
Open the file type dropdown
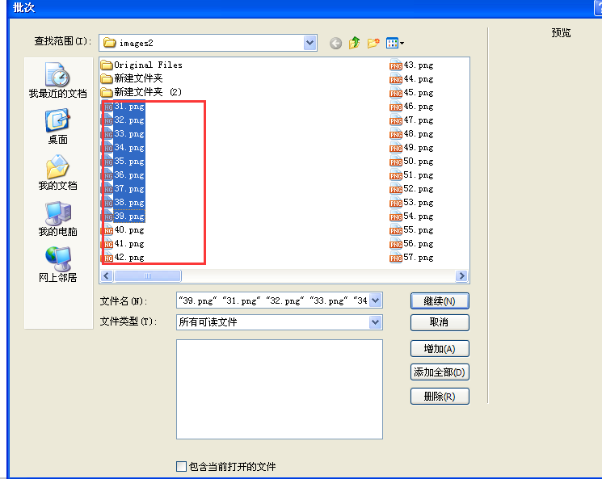pos(375,322)
